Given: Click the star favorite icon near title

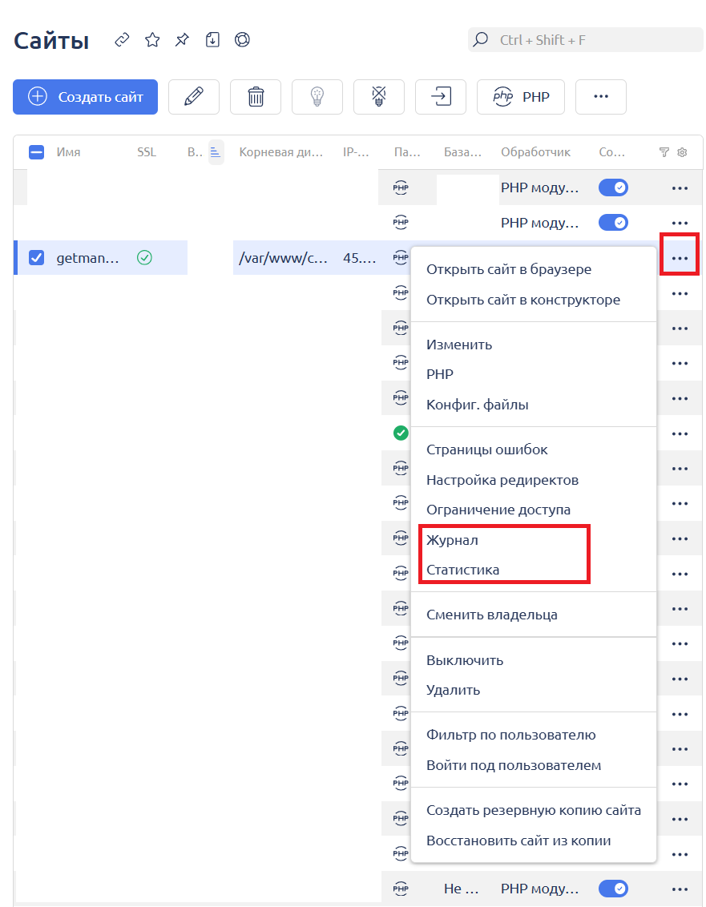Looking at the screenshot, I should pos(152,40).
